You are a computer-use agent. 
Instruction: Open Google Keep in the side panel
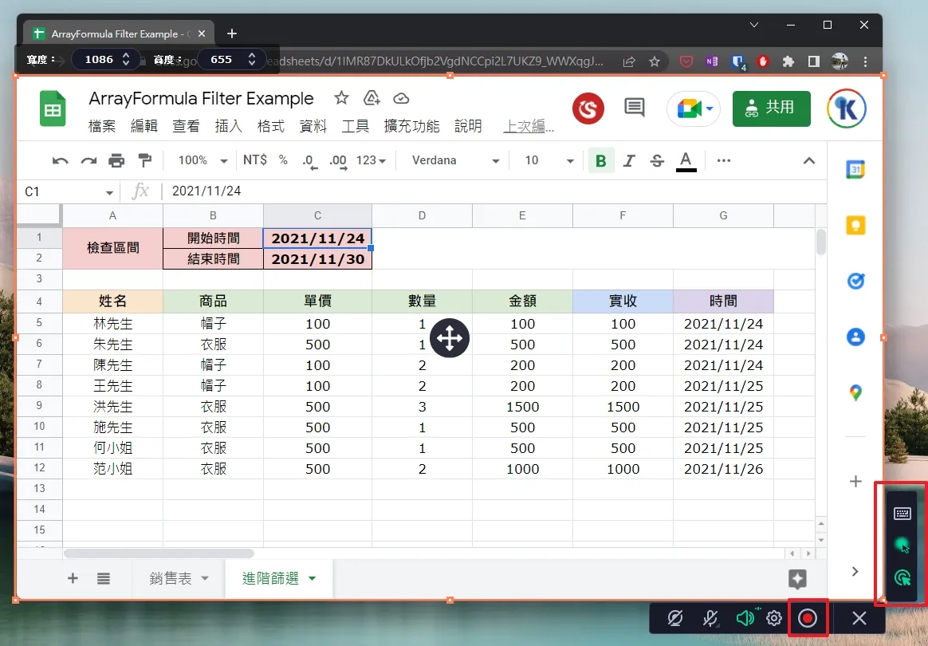coord(855,225)
